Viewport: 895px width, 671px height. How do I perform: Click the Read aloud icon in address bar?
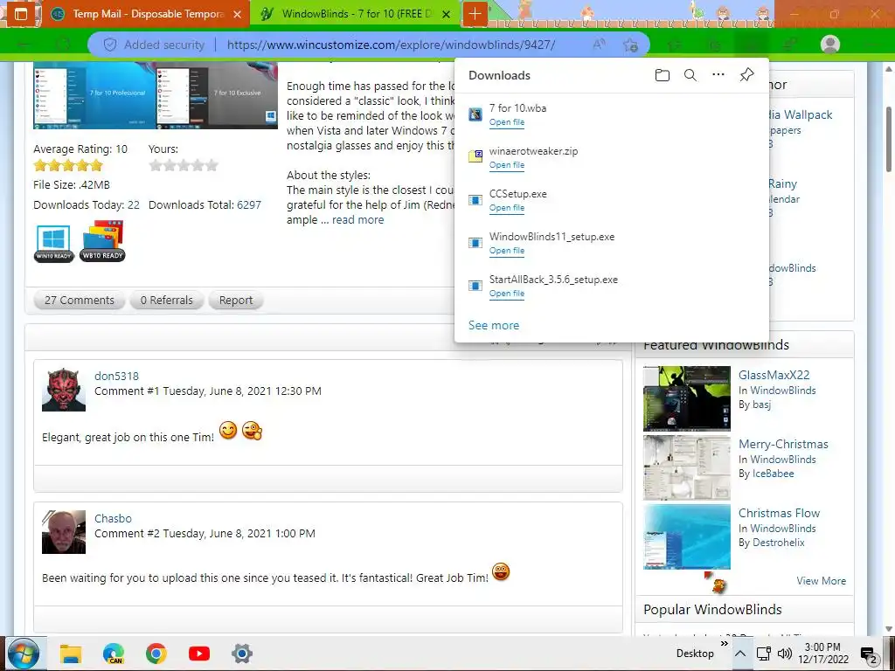599,45
